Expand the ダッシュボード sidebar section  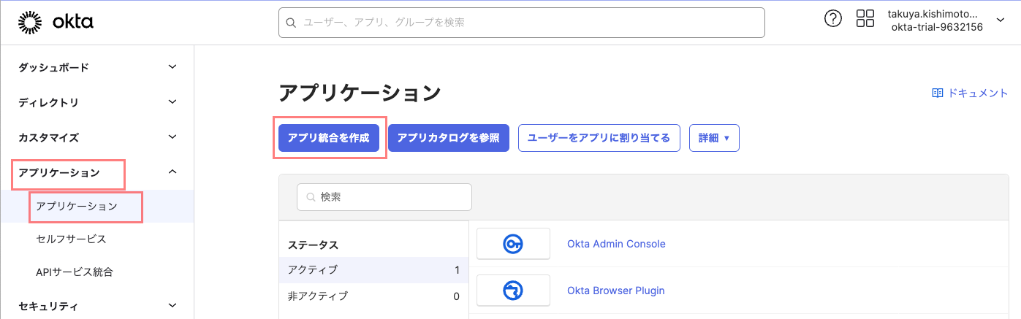click(172, 67)
